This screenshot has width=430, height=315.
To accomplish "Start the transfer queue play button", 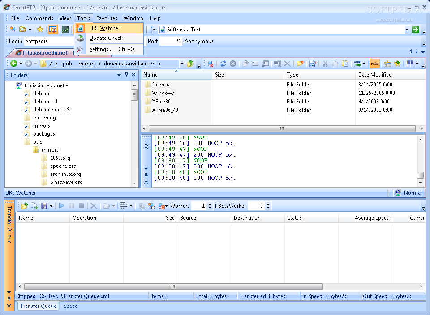I will pyautogui.click(x=62, y=206).
